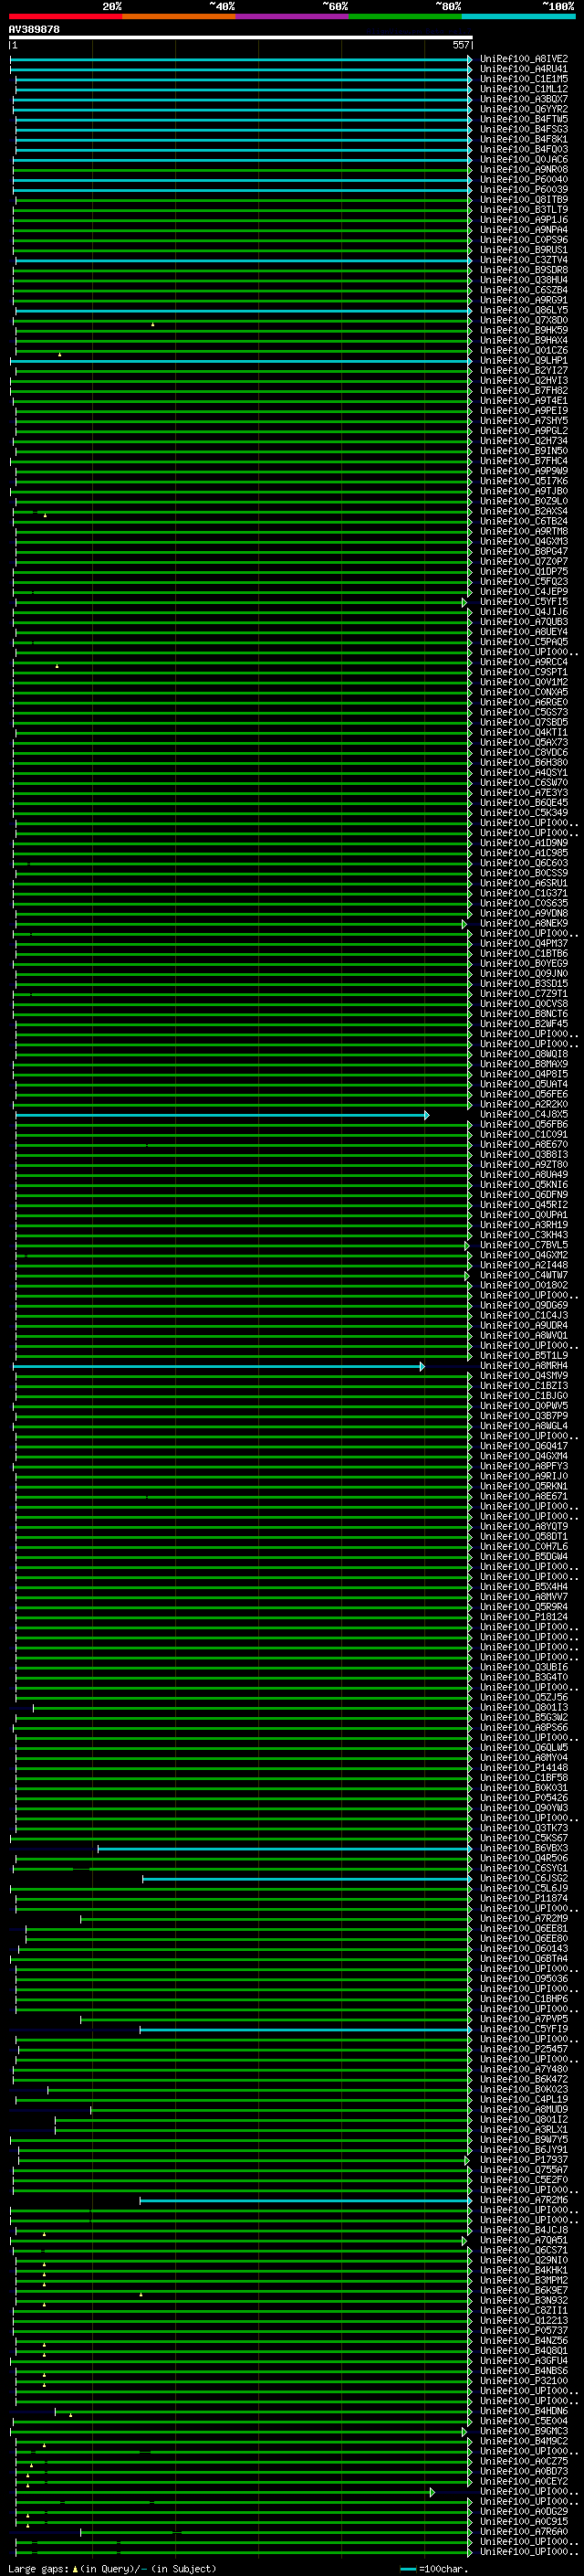Select the UniRef100_B0K023 label
Viewport: 584px width, 2576px height.
click(524, 2090)
